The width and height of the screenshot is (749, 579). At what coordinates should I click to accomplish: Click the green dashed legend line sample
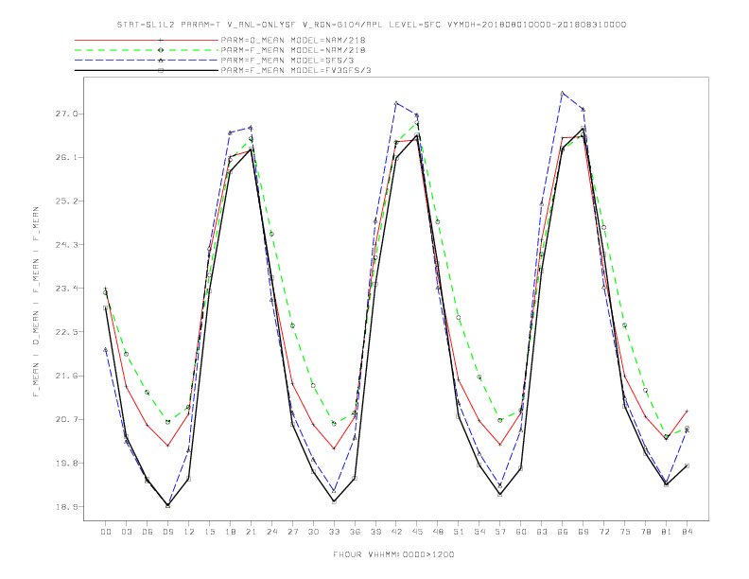click(147, 50)
